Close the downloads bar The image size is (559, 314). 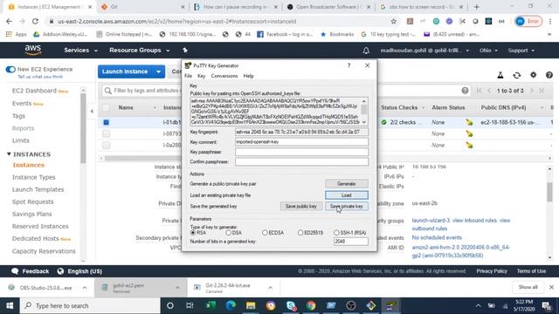click(x=551, y=287)
